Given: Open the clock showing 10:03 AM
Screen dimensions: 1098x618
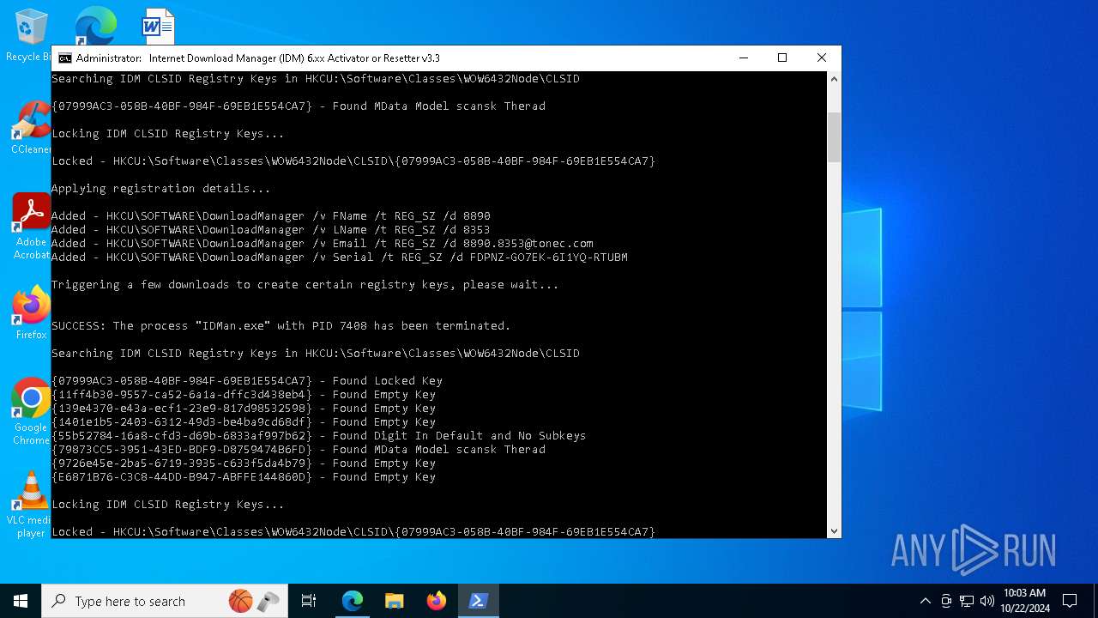Looking at the screenshot, I should click(x=1025, y=601).
